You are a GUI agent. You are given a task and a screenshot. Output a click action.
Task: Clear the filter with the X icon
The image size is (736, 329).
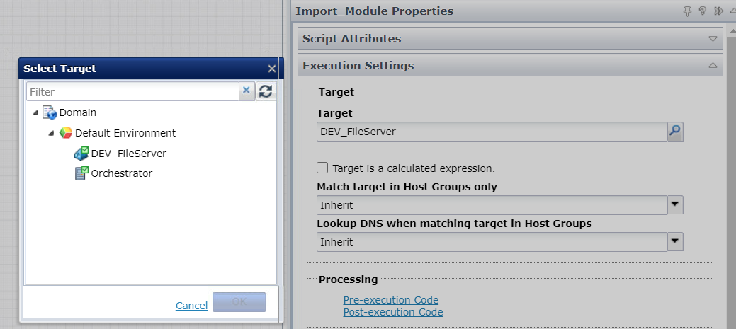pos(247,91)
